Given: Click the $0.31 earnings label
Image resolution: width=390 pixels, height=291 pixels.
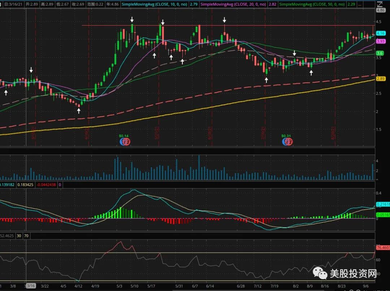Looking at the screenshot, I should 286,136.
